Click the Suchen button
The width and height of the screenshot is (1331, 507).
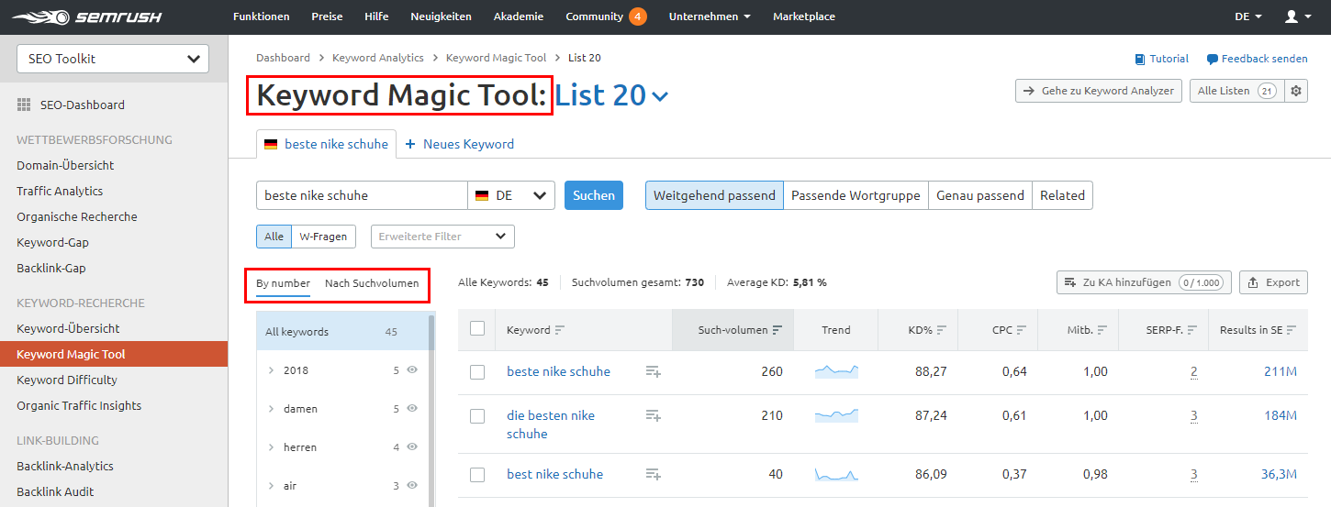click(594, 195)
